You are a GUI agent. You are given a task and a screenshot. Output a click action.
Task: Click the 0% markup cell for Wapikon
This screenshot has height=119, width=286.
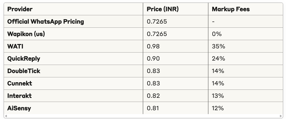[245, 34]
